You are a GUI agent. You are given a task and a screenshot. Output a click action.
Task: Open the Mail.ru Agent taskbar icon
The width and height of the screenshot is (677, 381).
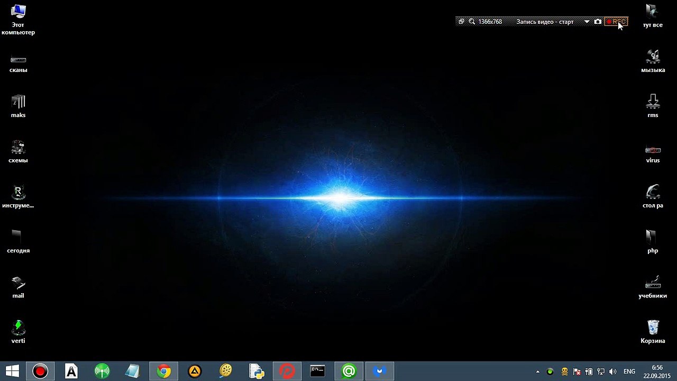[349, 371]
